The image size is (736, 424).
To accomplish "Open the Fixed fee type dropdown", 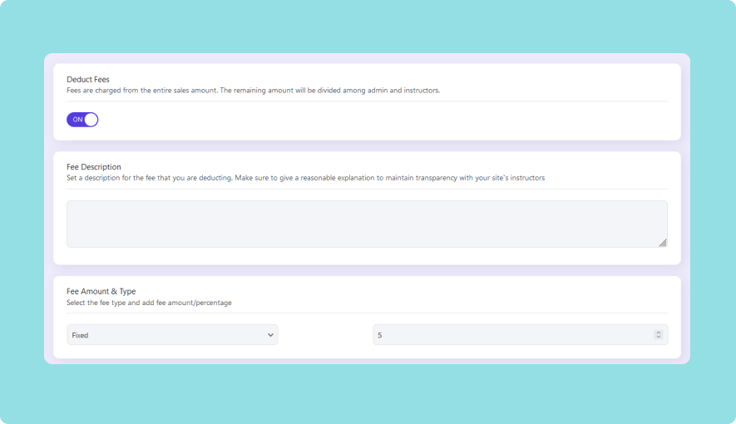I will click(171, 334).
